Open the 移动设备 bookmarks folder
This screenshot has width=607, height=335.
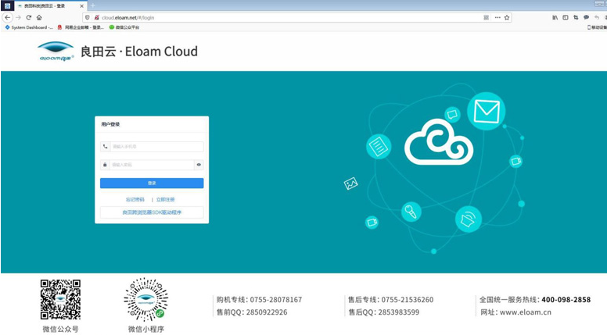(597, 27)
